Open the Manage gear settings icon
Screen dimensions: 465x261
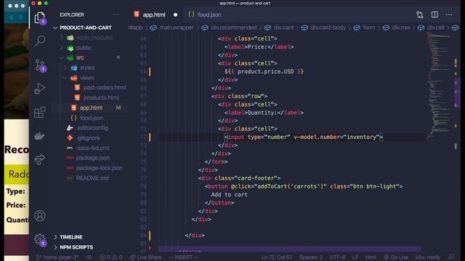pos(40,239)
